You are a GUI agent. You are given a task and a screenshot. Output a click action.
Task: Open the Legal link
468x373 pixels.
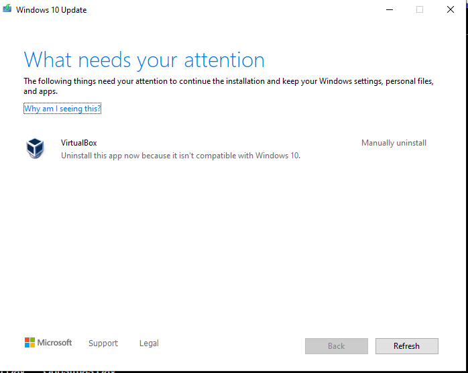tap(149, 343)
